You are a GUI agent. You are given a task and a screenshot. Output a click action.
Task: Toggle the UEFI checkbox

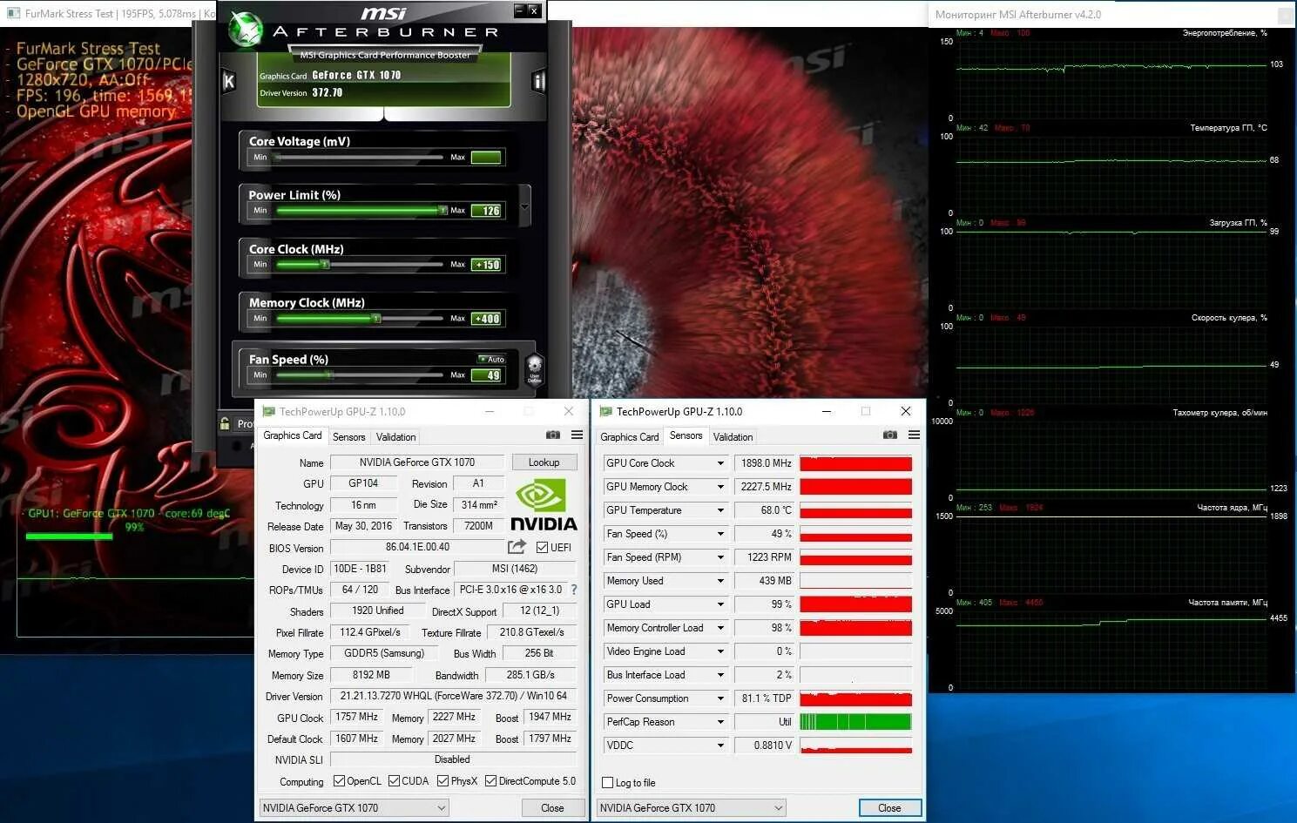coord(542,547)
